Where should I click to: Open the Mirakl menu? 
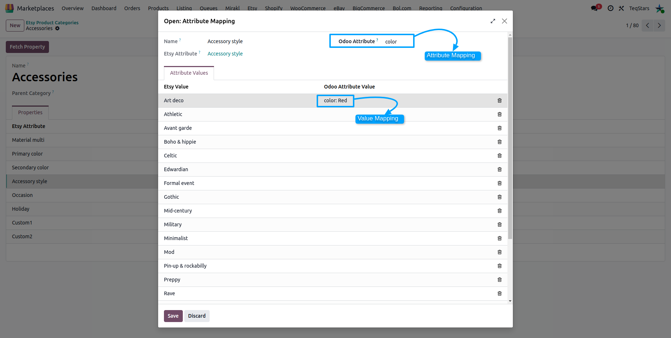pos(232,8)
